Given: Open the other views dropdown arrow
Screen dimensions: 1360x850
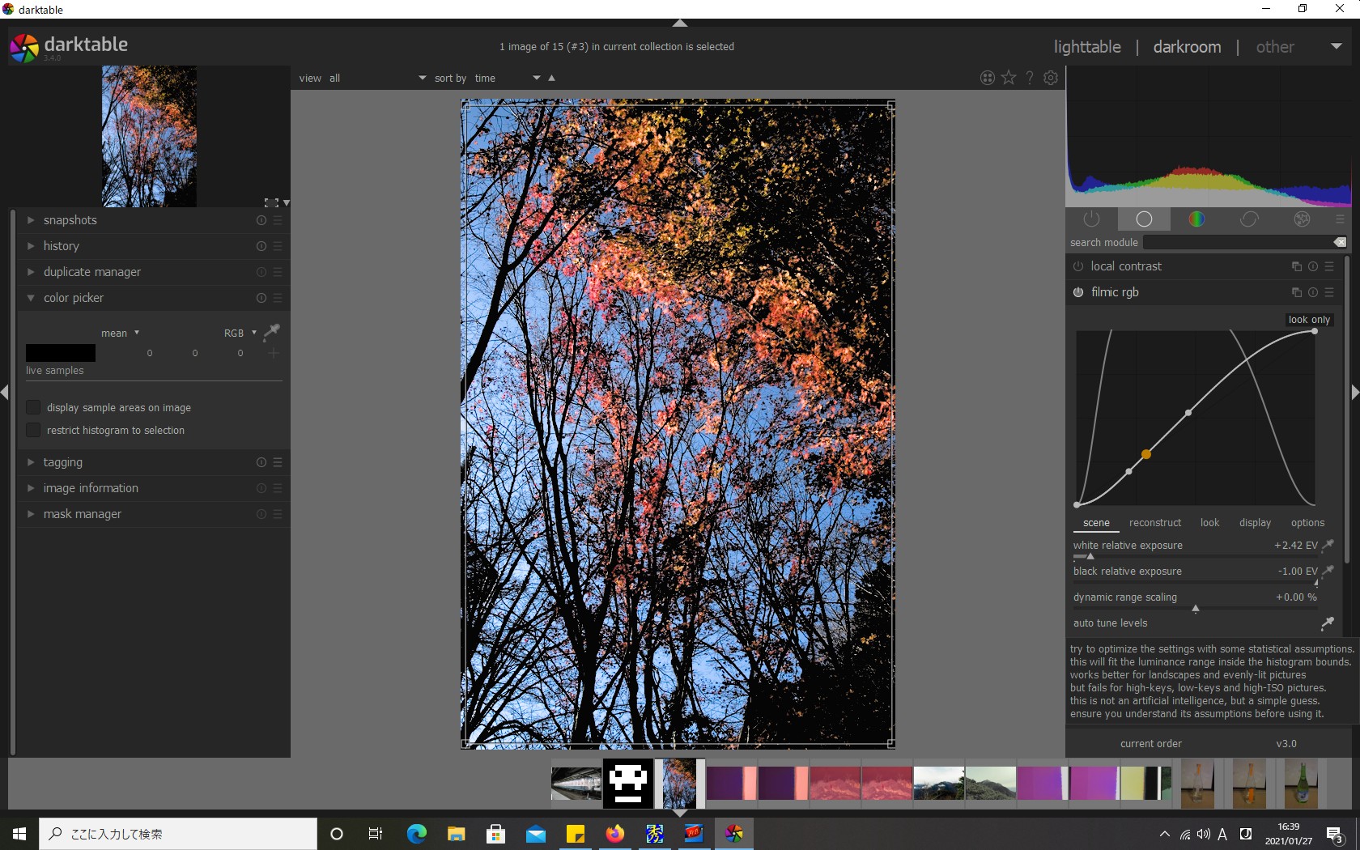Looking at the screenshot, I should pos(1337,46).
